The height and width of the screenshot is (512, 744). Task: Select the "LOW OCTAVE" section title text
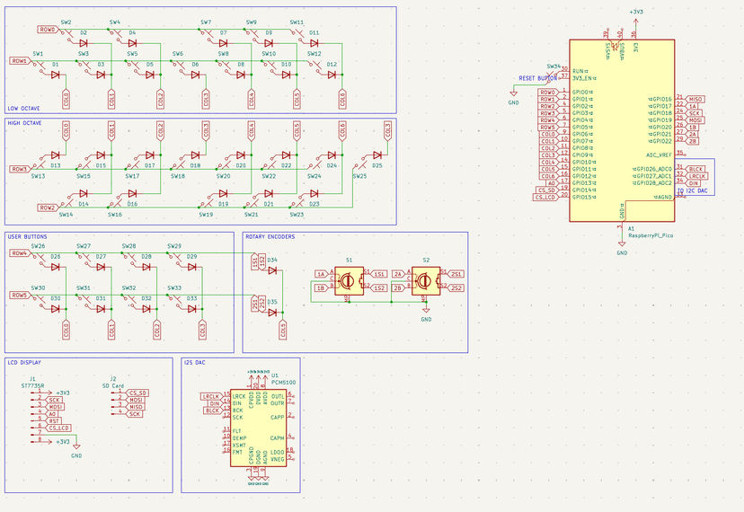pos(24,108)
